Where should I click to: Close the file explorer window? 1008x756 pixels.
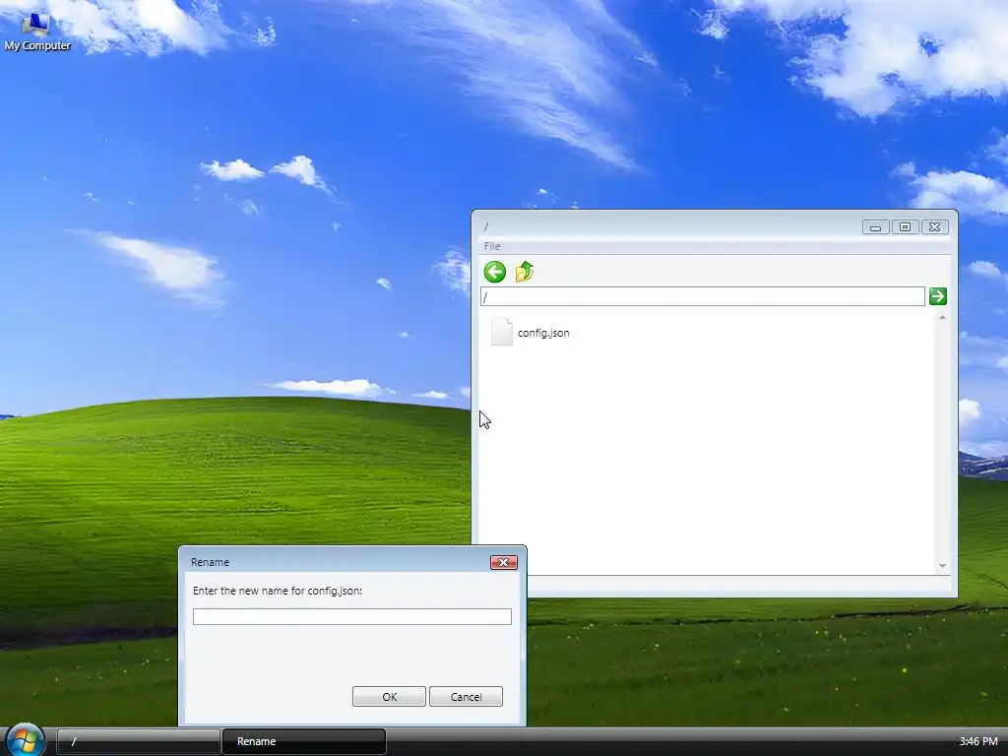(935, 227)
